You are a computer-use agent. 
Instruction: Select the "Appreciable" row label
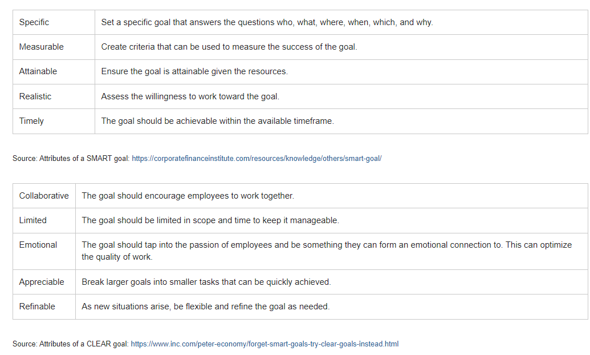pos(42,282)
